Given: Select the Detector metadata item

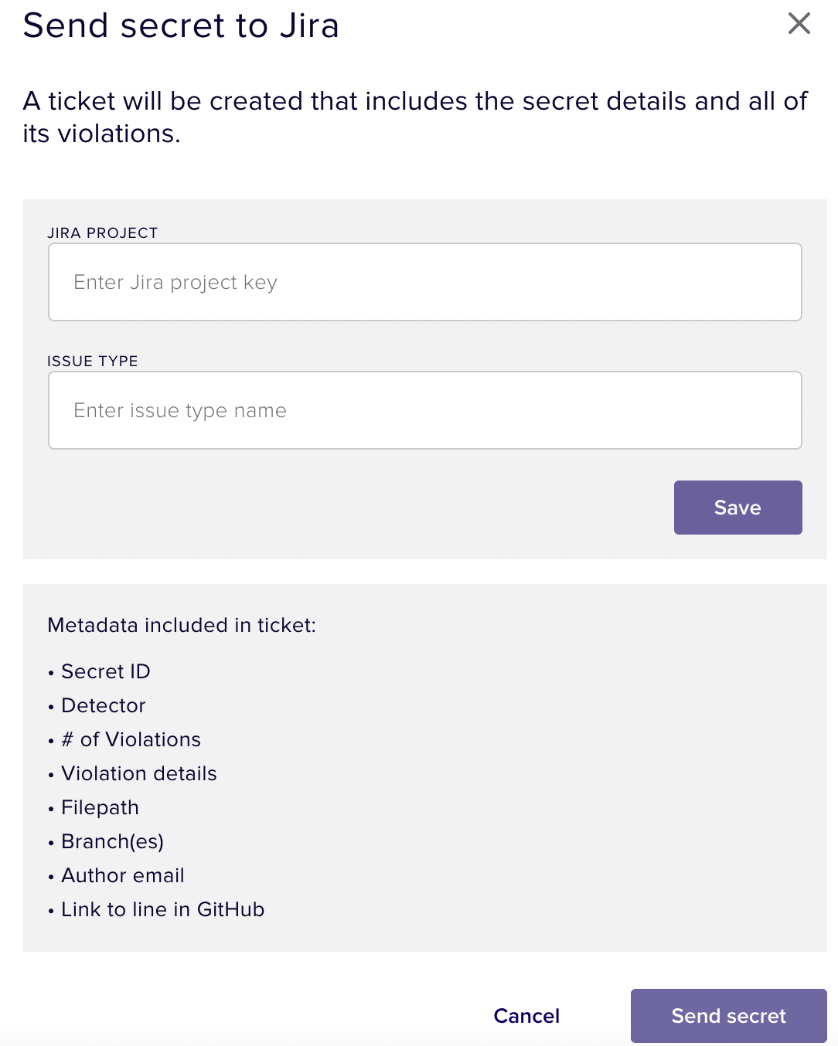Looking at the screenshot, I should point(104,705).
